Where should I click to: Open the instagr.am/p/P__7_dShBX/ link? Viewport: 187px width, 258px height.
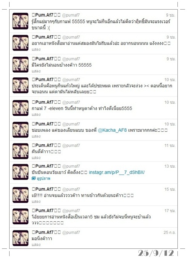pos(117,172)
